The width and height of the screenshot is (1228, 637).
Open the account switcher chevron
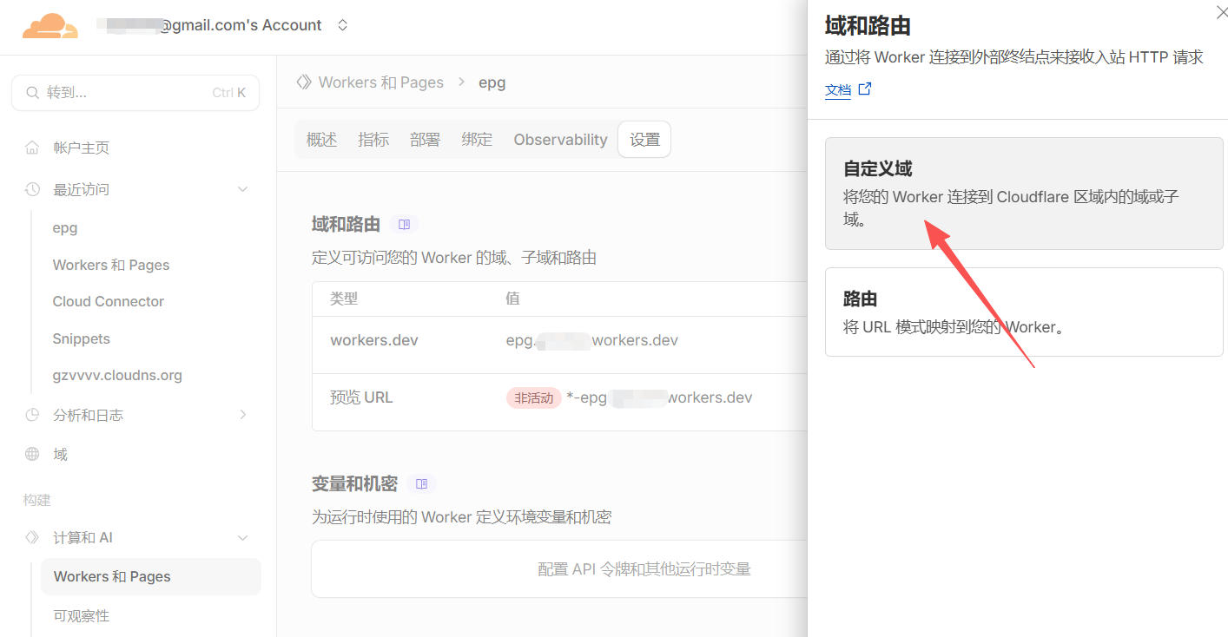[x=342, y=25]
